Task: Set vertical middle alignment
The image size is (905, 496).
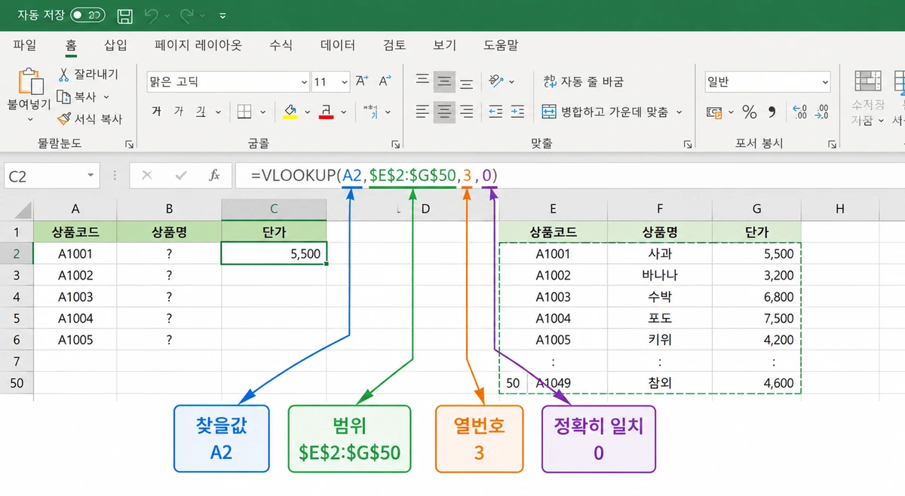Action: click(x=445, y=81)
